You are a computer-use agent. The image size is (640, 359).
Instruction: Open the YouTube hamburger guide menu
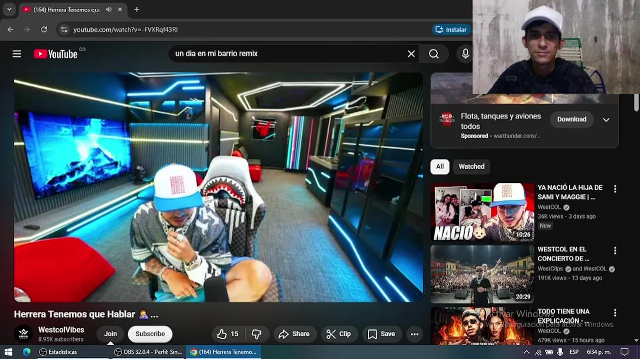pos(17,54)
